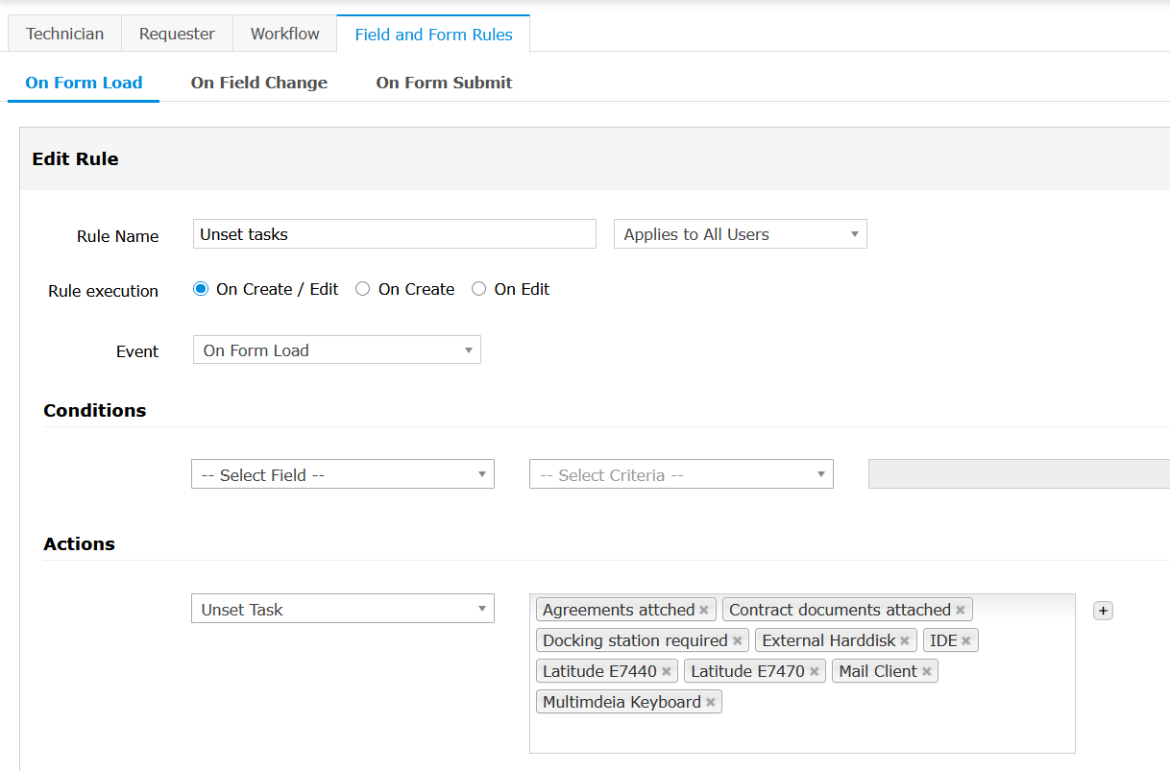Switch to the Technician tab
Image resolution: width=1170 pixels, height=771 pixels.
pyautogui.click(x=64, y=34)
